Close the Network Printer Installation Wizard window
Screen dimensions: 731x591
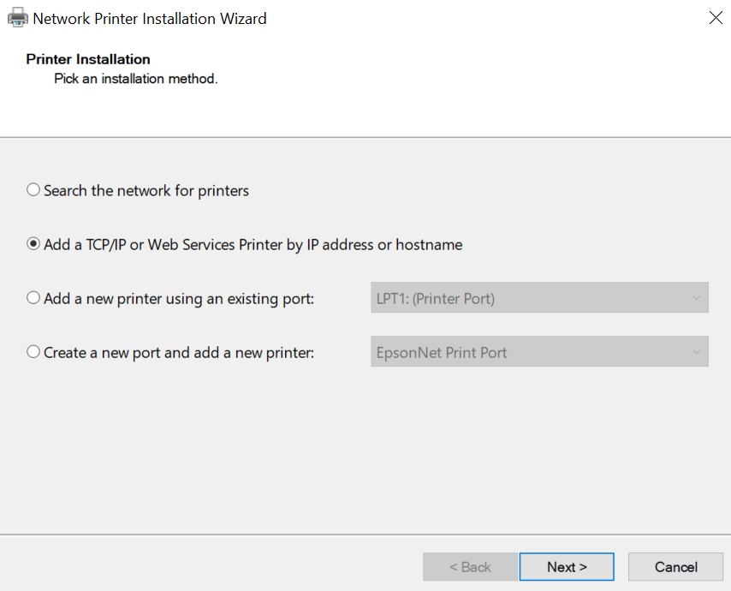coord(716,17)
